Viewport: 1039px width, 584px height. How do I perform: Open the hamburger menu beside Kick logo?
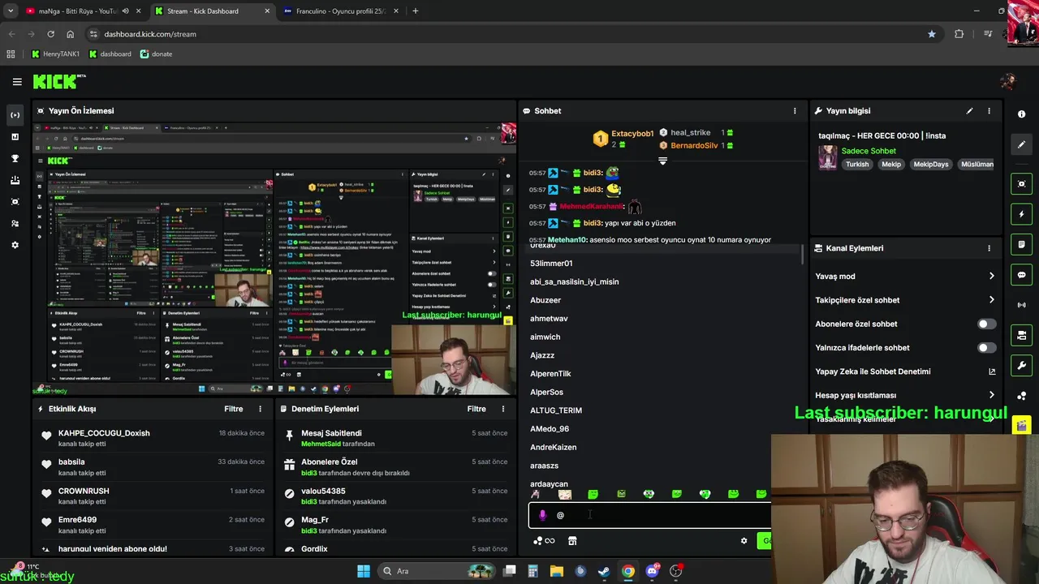tap(17, 82)
